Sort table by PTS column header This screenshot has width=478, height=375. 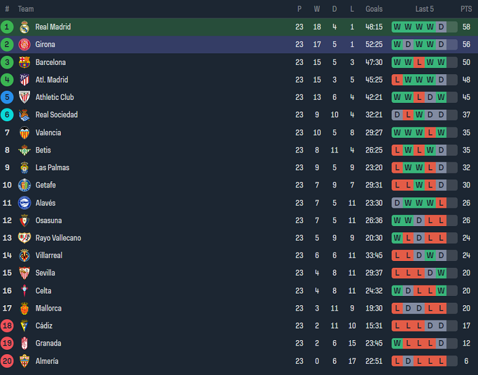click(x=466, y=9)
